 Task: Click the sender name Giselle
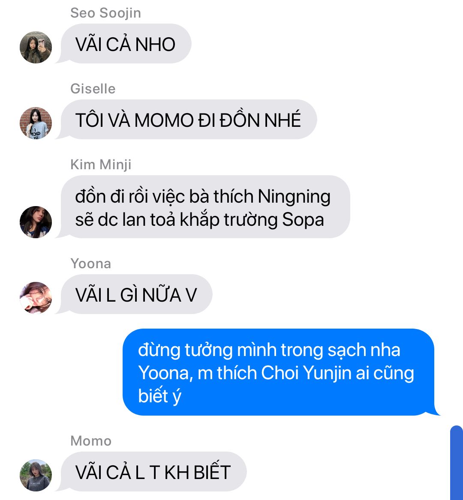[93, 89]
